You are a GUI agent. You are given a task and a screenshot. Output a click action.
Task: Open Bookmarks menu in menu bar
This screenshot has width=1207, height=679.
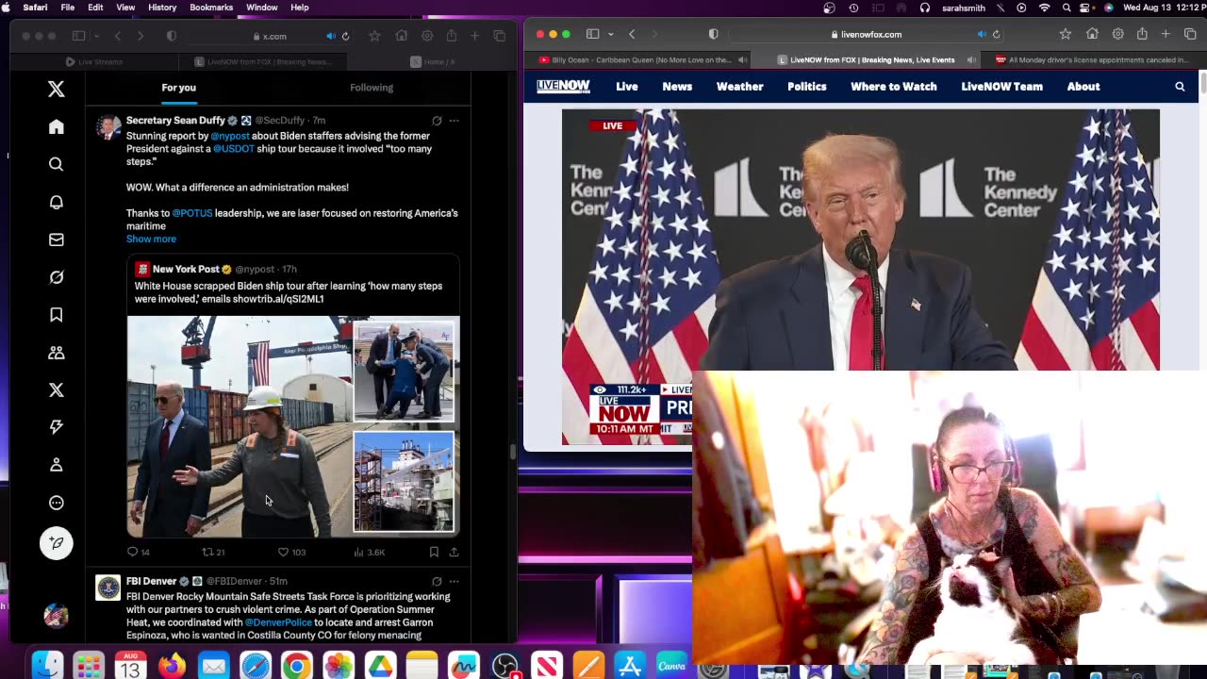211,8
